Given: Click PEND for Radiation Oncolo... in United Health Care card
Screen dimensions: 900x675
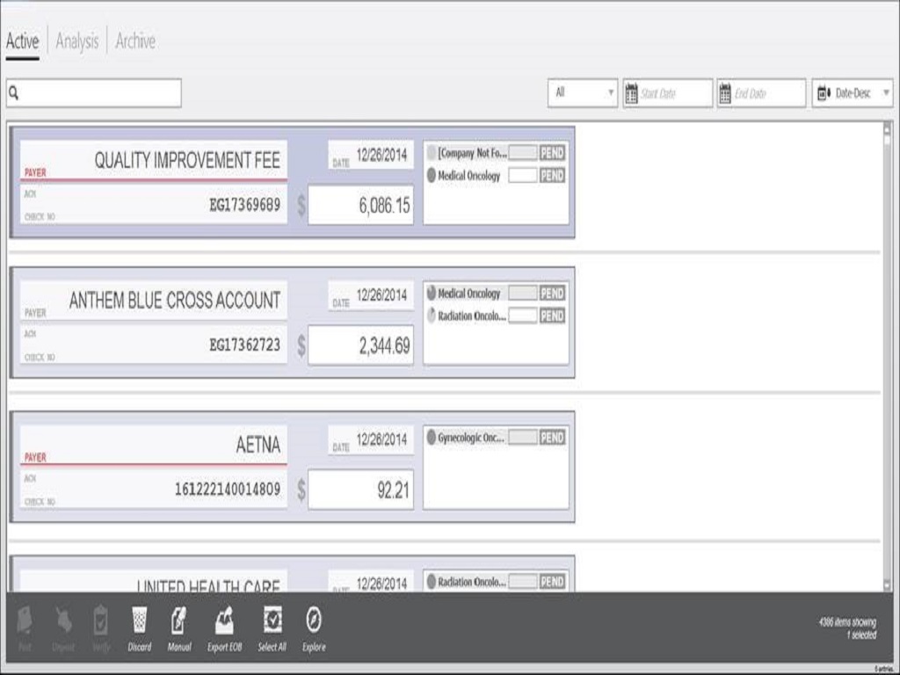Looking at the screenshot, I should pos(552,582).
